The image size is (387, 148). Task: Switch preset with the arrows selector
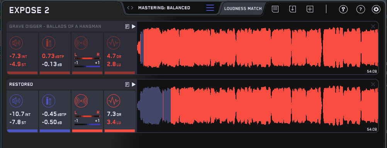point(130,8)
